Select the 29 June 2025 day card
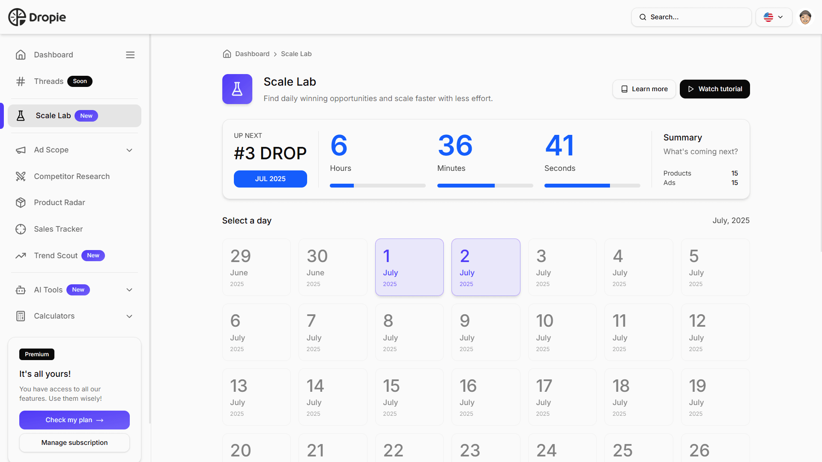The height and width of the screenshot is (462, 822). click(x=257, y=267)
